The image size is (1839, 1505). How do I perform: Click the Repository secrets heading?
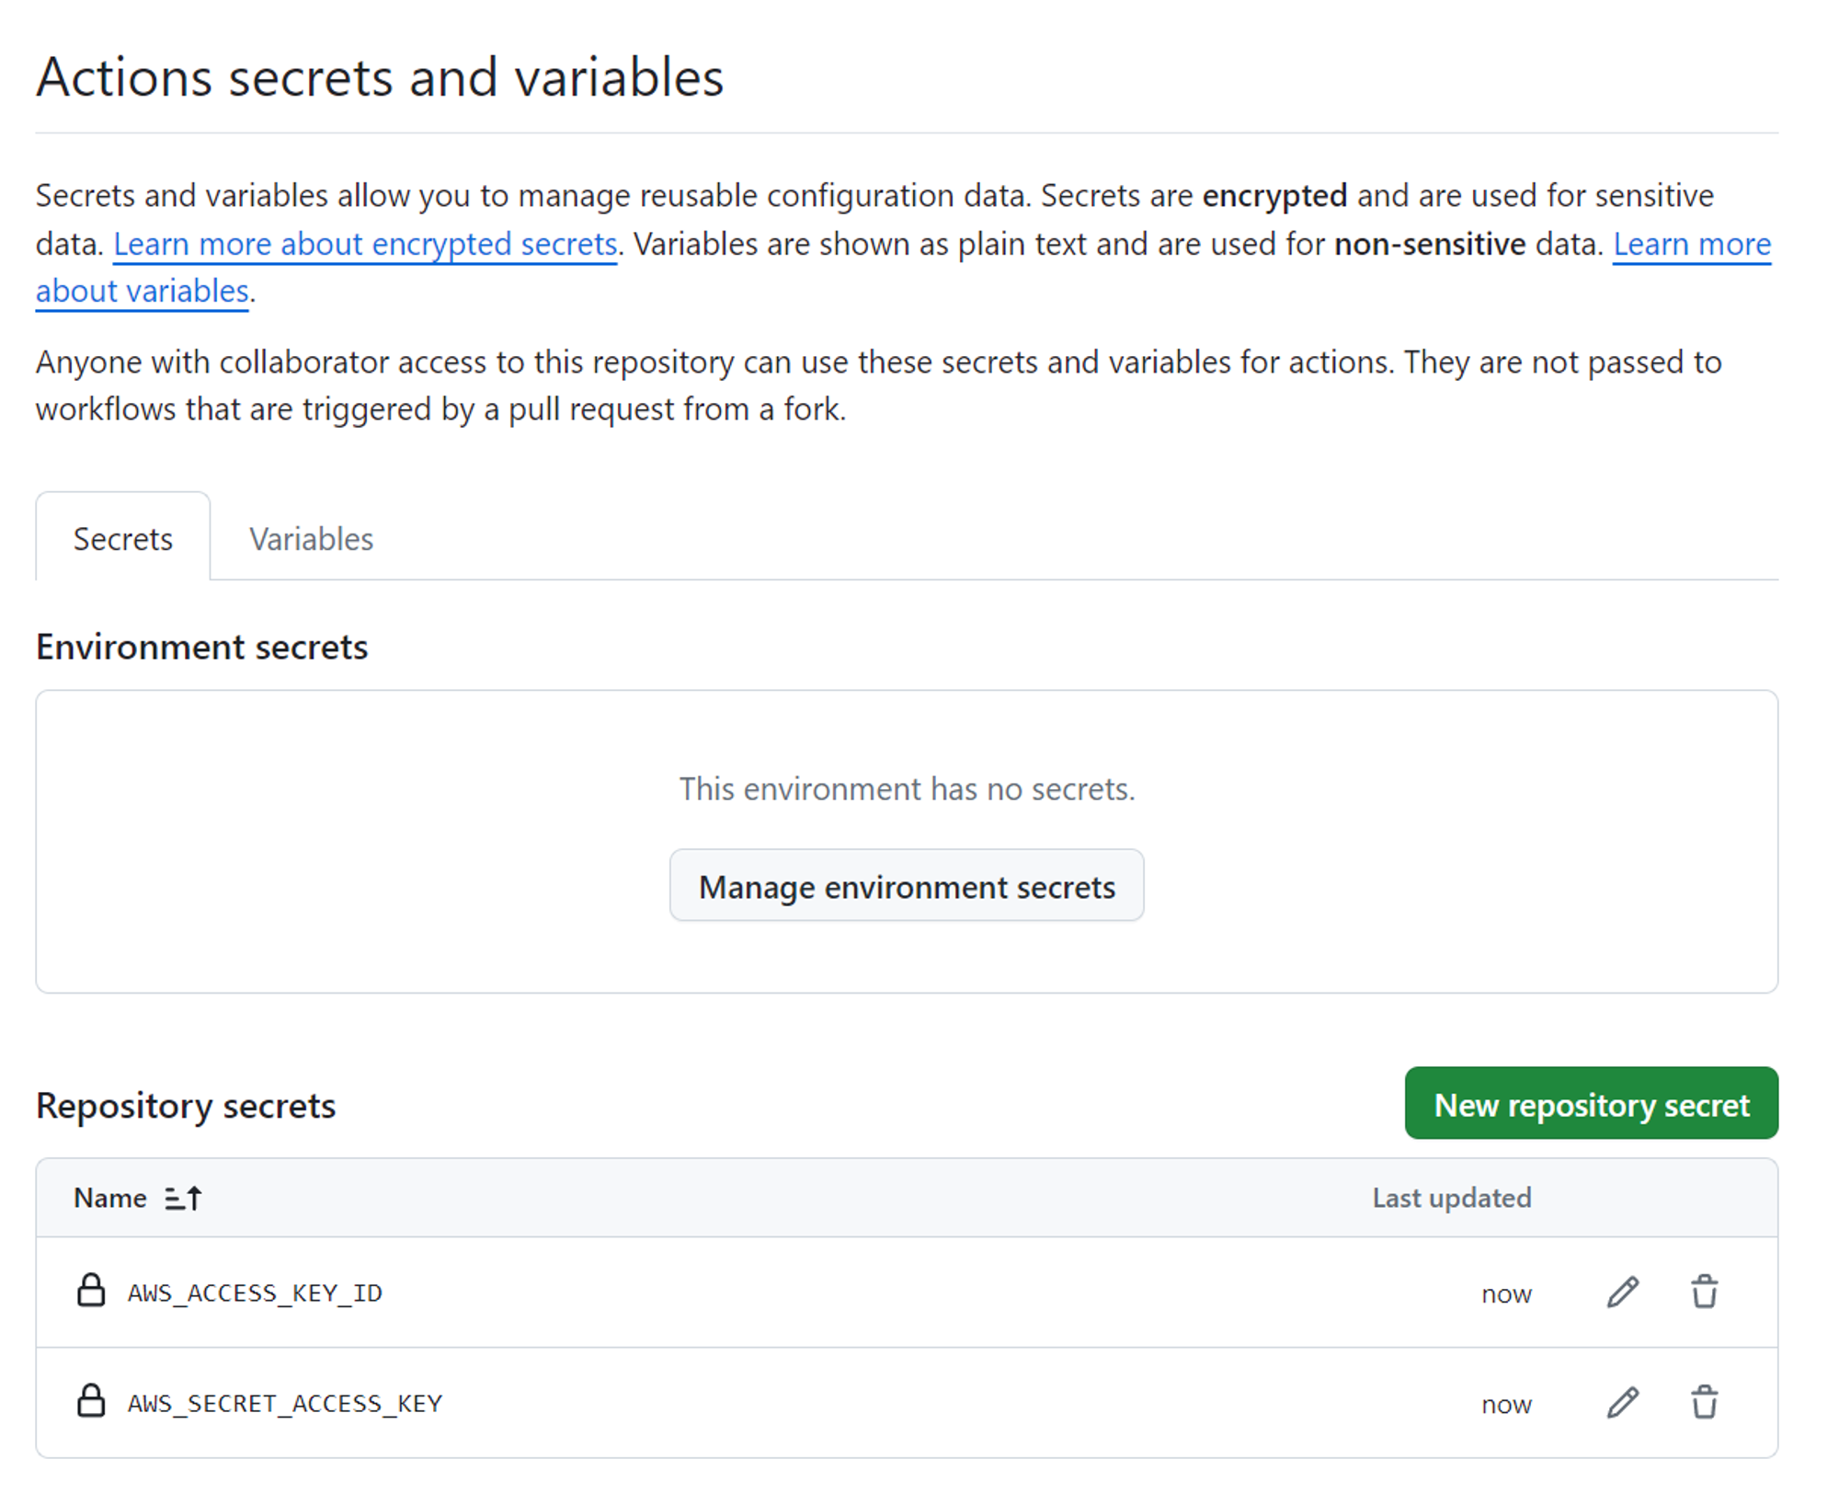click(186, 1105)
